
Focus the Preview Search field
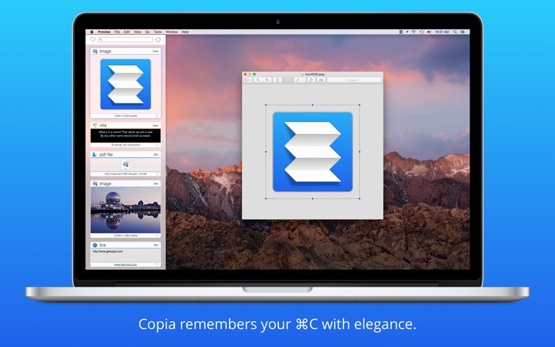(x=355, y=80)
